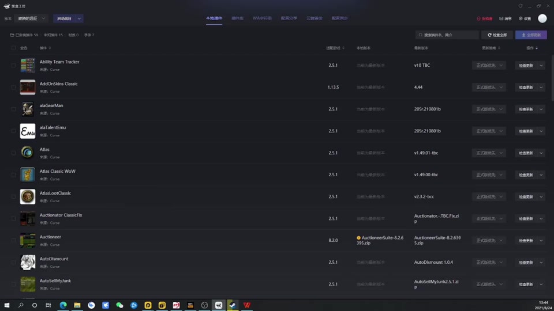Screen dimensions: 554x311
Task: Expand the action arrow for AutoDismount
Action: point(541,262)
